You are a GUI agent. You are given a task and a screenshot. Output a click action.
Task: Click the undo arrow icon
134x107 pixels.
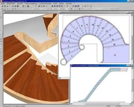click(47, 6)
